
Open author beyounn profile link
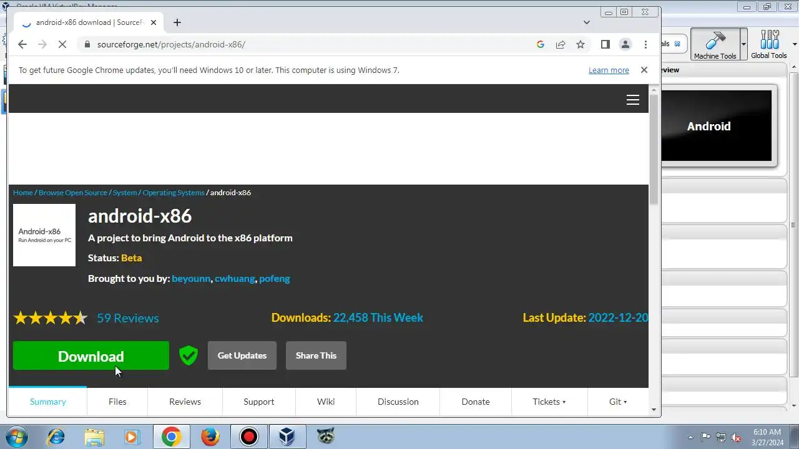pos(191,278)
